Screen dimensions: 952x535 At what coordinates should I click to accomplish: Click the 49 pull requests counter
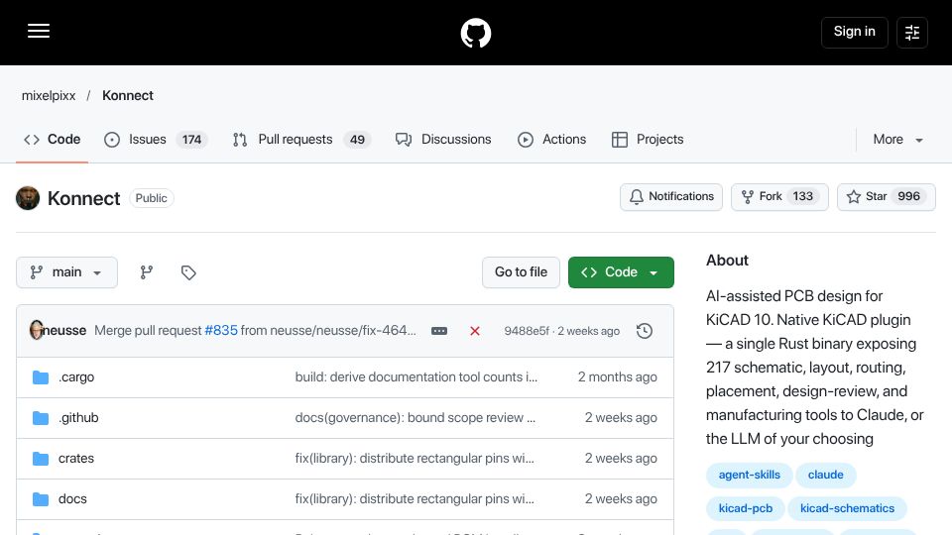coord(357,140)
